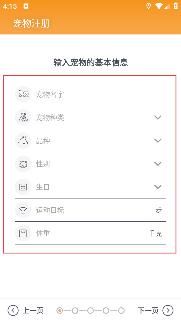Viewport: 181px width, 322px height.
Task: Open the 品种 dropdown chevron
Action: coord(158,141)
